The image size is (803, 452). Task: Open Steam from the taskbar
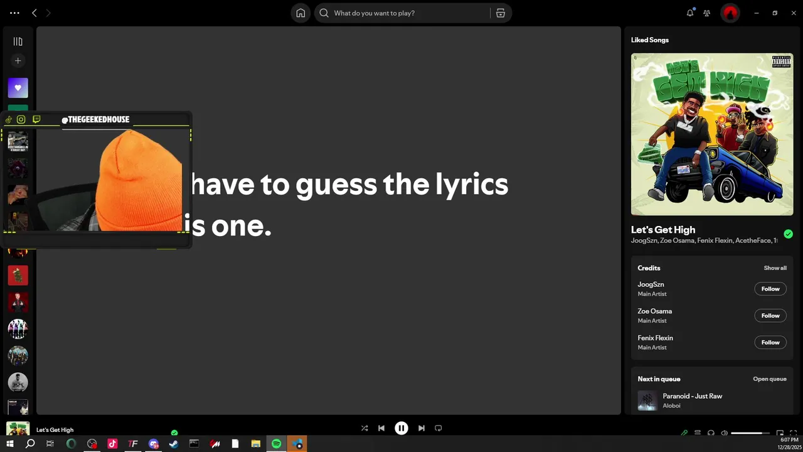(x=174, y=444)
